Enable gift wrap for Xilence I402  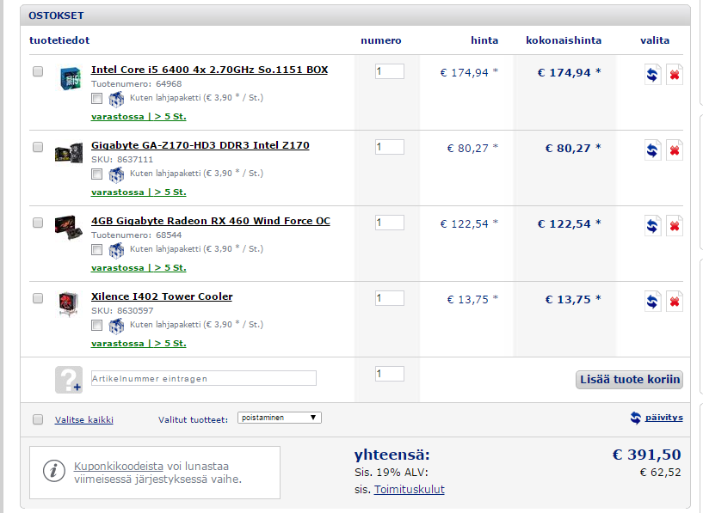(96, 326)
